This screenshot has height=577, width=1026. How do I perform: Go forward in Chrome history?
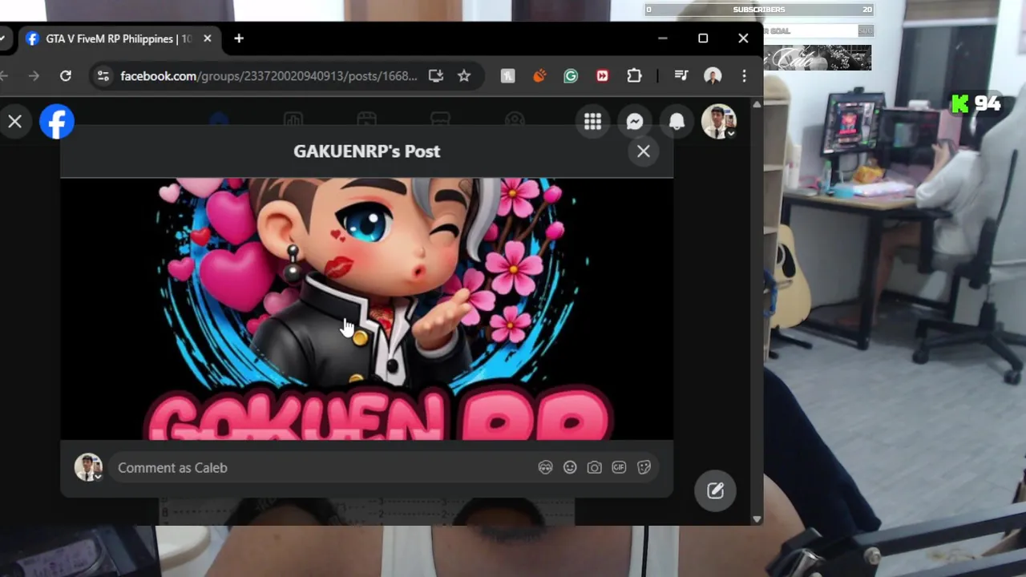click(34, 75)
